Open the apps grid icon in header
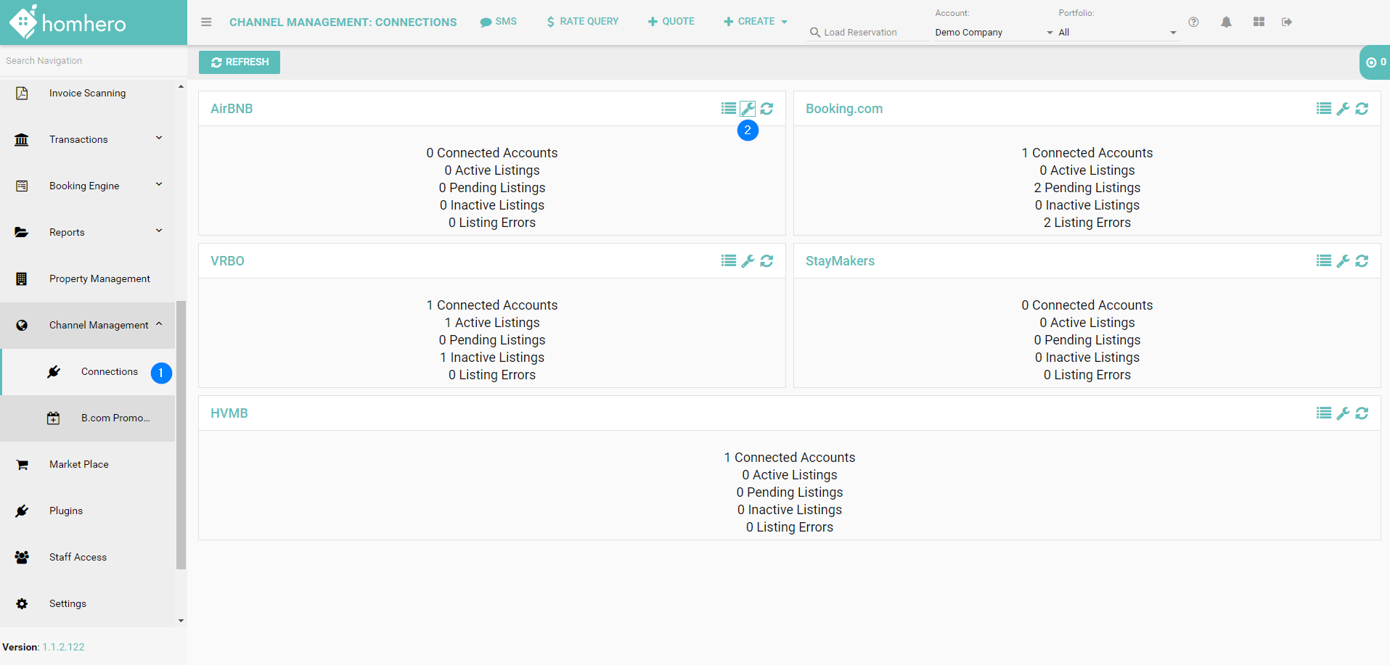The height and width of the screenshot is (665, 1390). pyautogui.click(x=1259, y=22)
